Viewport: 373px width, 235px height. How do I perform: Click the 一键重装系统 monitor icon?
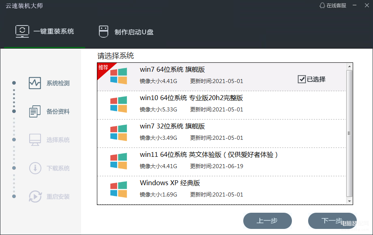point(22,31)
